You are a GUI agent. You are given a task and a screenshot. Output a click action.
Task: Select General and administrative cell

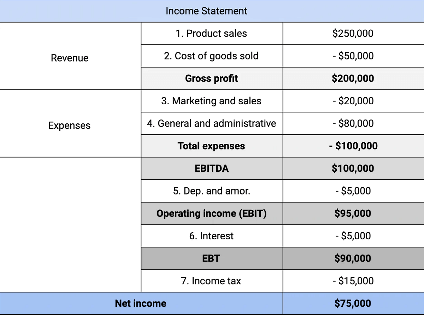tap(212, 123)
